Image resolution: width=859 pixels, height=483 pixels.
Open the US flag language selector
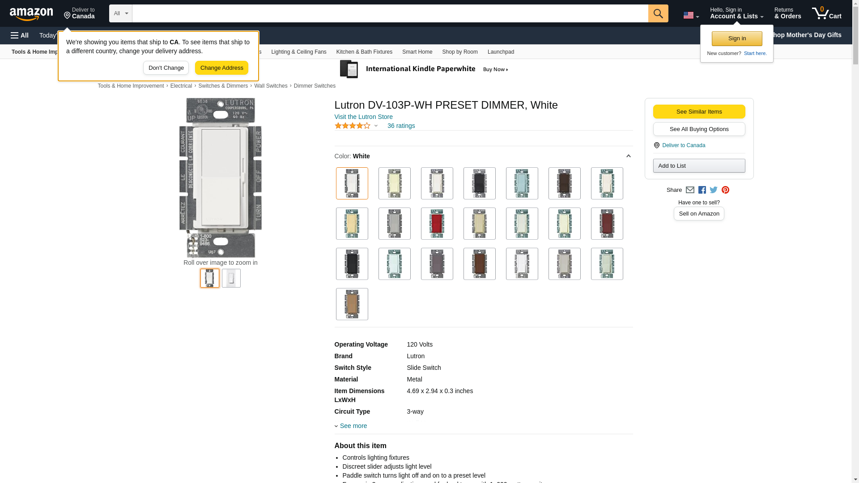pyautogui.click(x=691, y=15)
